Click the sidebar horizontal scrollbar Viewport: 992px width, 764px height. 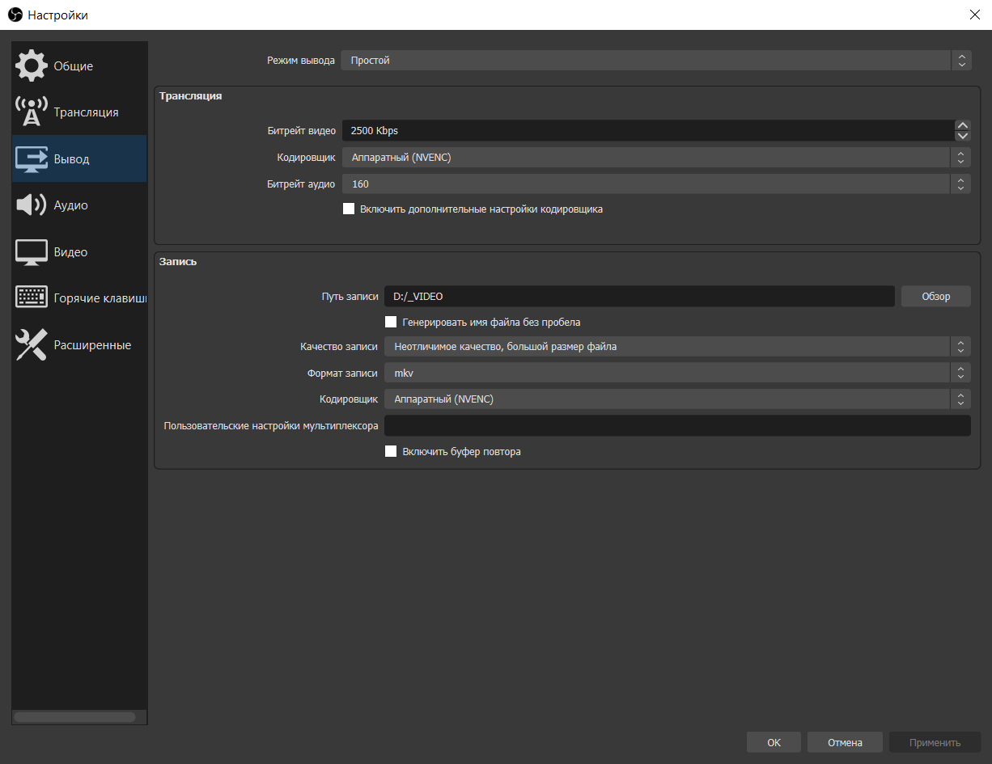click(75, 717)
